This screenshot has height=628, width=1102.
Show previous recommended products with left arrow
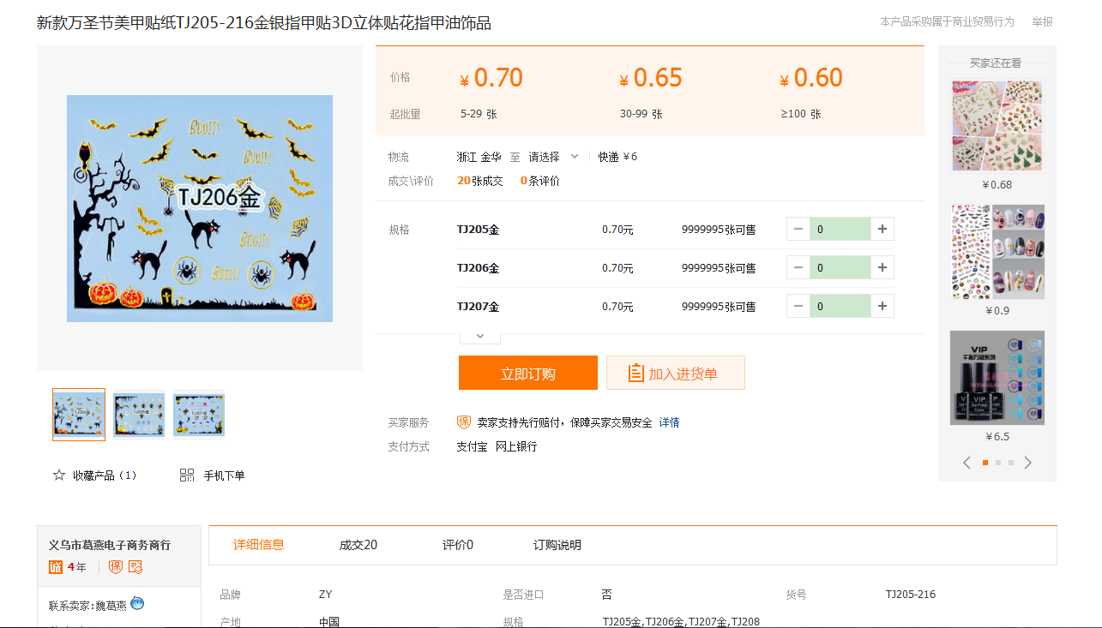point(967,463)
